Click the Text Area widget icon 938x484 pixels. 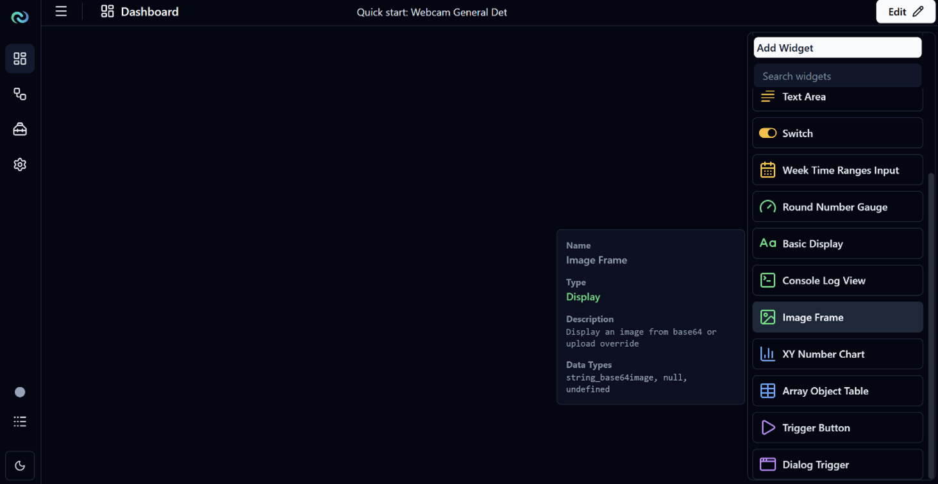pos(767,97)
